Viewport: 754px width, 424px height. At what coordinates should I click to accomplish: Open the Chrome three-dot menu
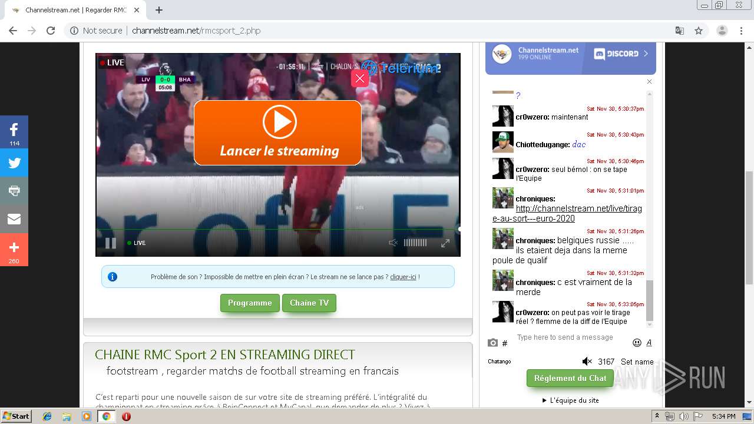pyautogui.click(x=741, y=31)
